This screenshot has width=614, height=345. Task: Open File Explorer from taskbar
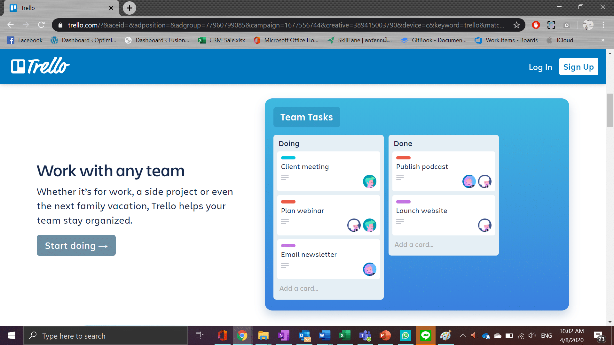click(263, 335)
